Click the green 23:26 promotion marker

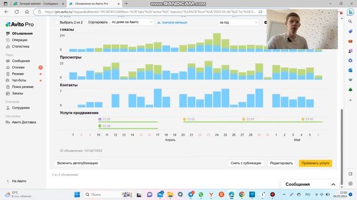click(x=100, y=126)
